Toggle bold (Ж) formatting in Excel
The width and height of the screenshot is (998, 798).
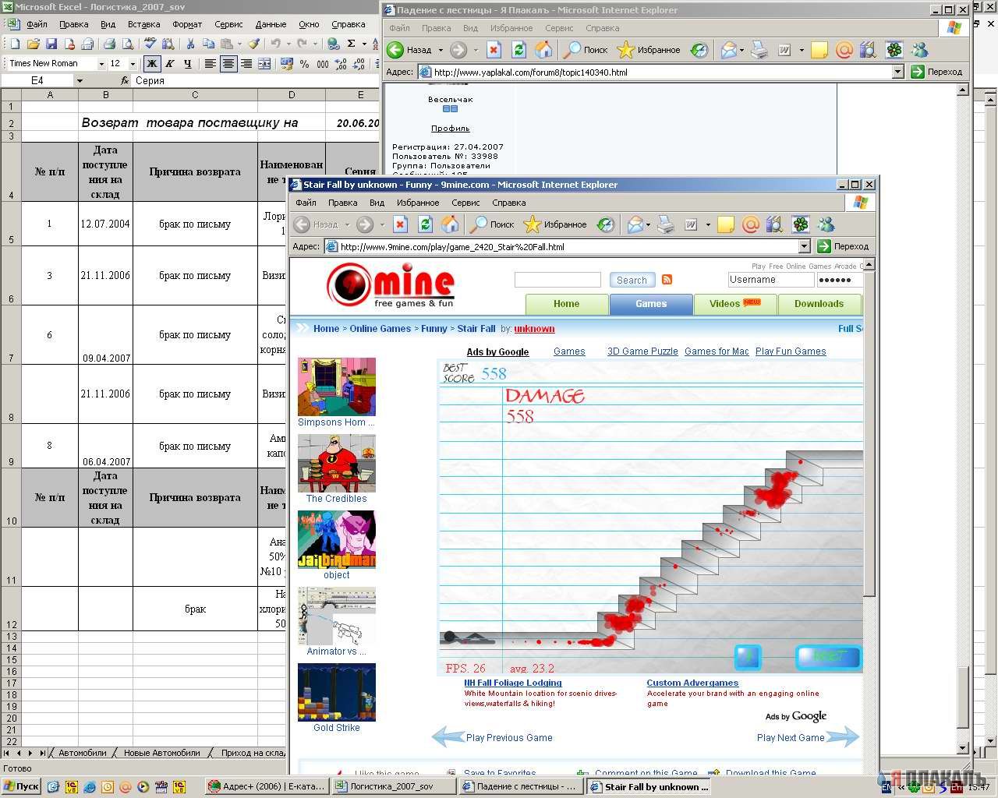click(x=152, y=64)
